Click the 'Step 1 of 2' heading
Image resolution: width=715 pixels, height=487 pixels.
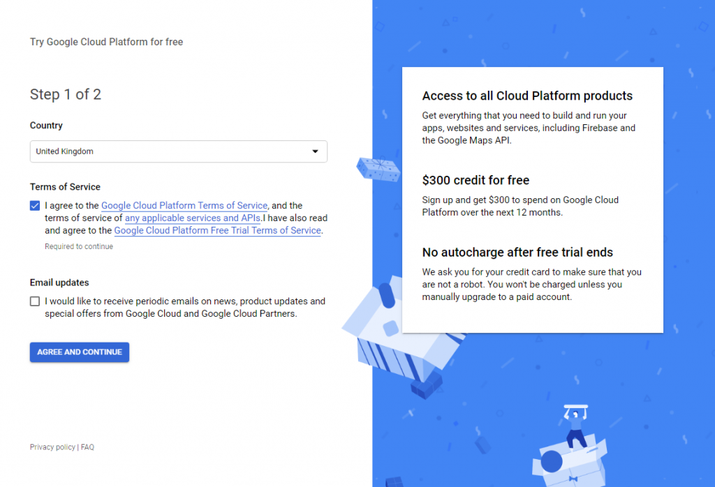click(66, 94)
